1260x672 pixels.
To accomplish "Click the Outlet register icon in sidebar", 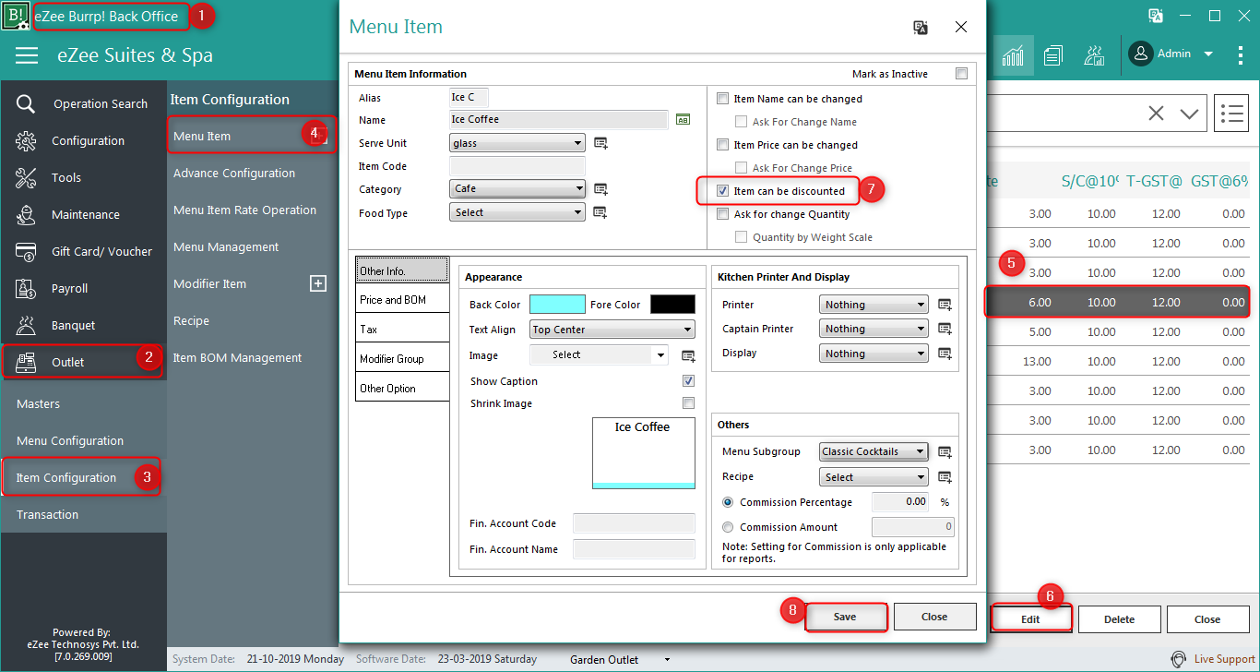I will tap(26, 362).
